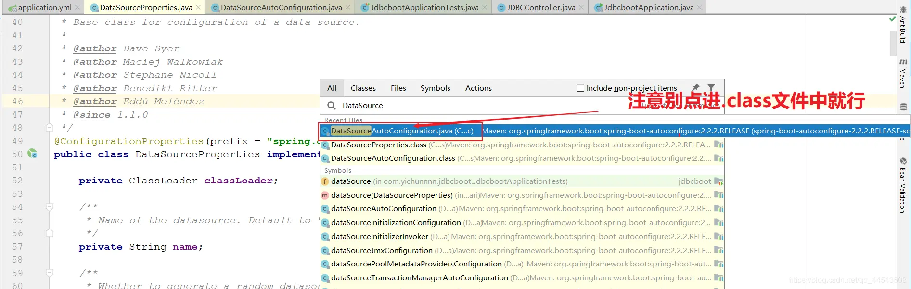Collapse Javadoc comment fold at line 48
The image size is (911, 289).
(49, 127)
